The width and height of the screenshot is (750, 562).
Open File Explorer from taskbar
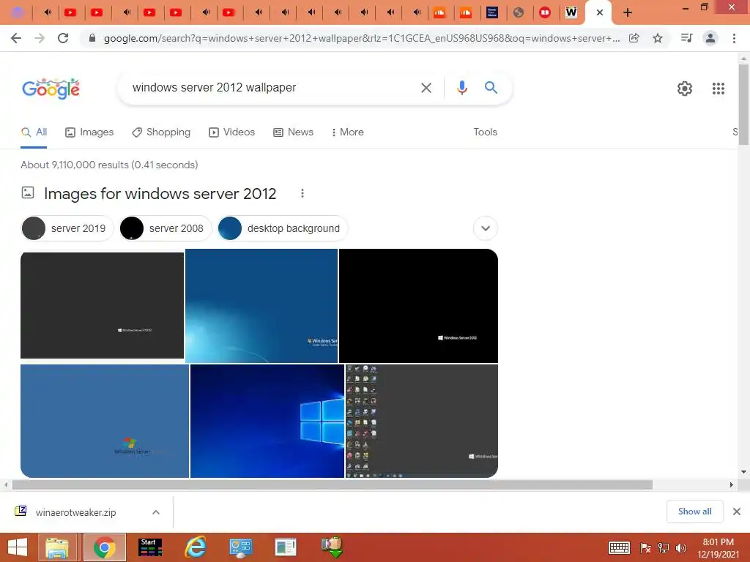[x=57, y=547]
